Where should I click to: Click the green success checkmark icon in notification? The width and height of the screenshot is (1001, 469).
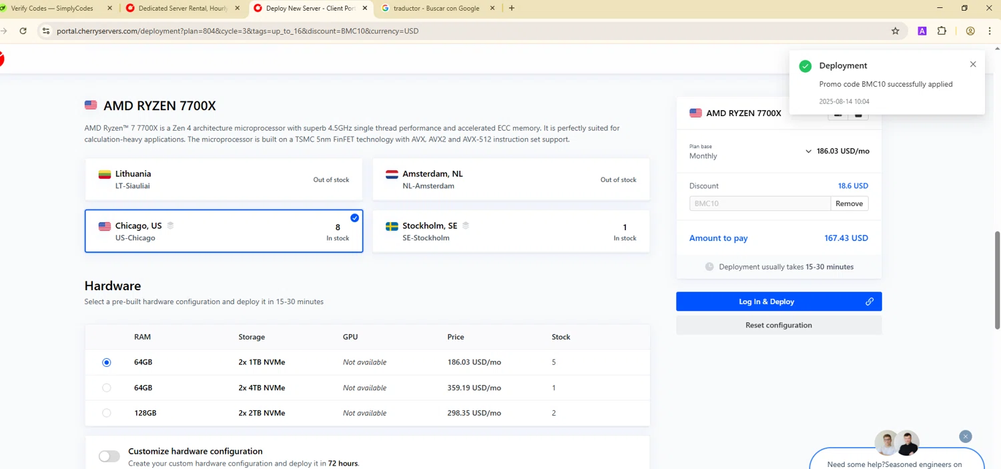click(x=805, y=65)
